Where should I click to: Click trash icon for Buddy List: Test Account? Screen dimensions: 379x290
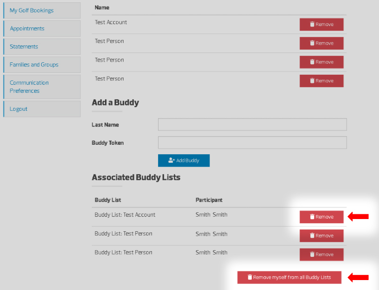pyautogui.click(x=312, y=217)
